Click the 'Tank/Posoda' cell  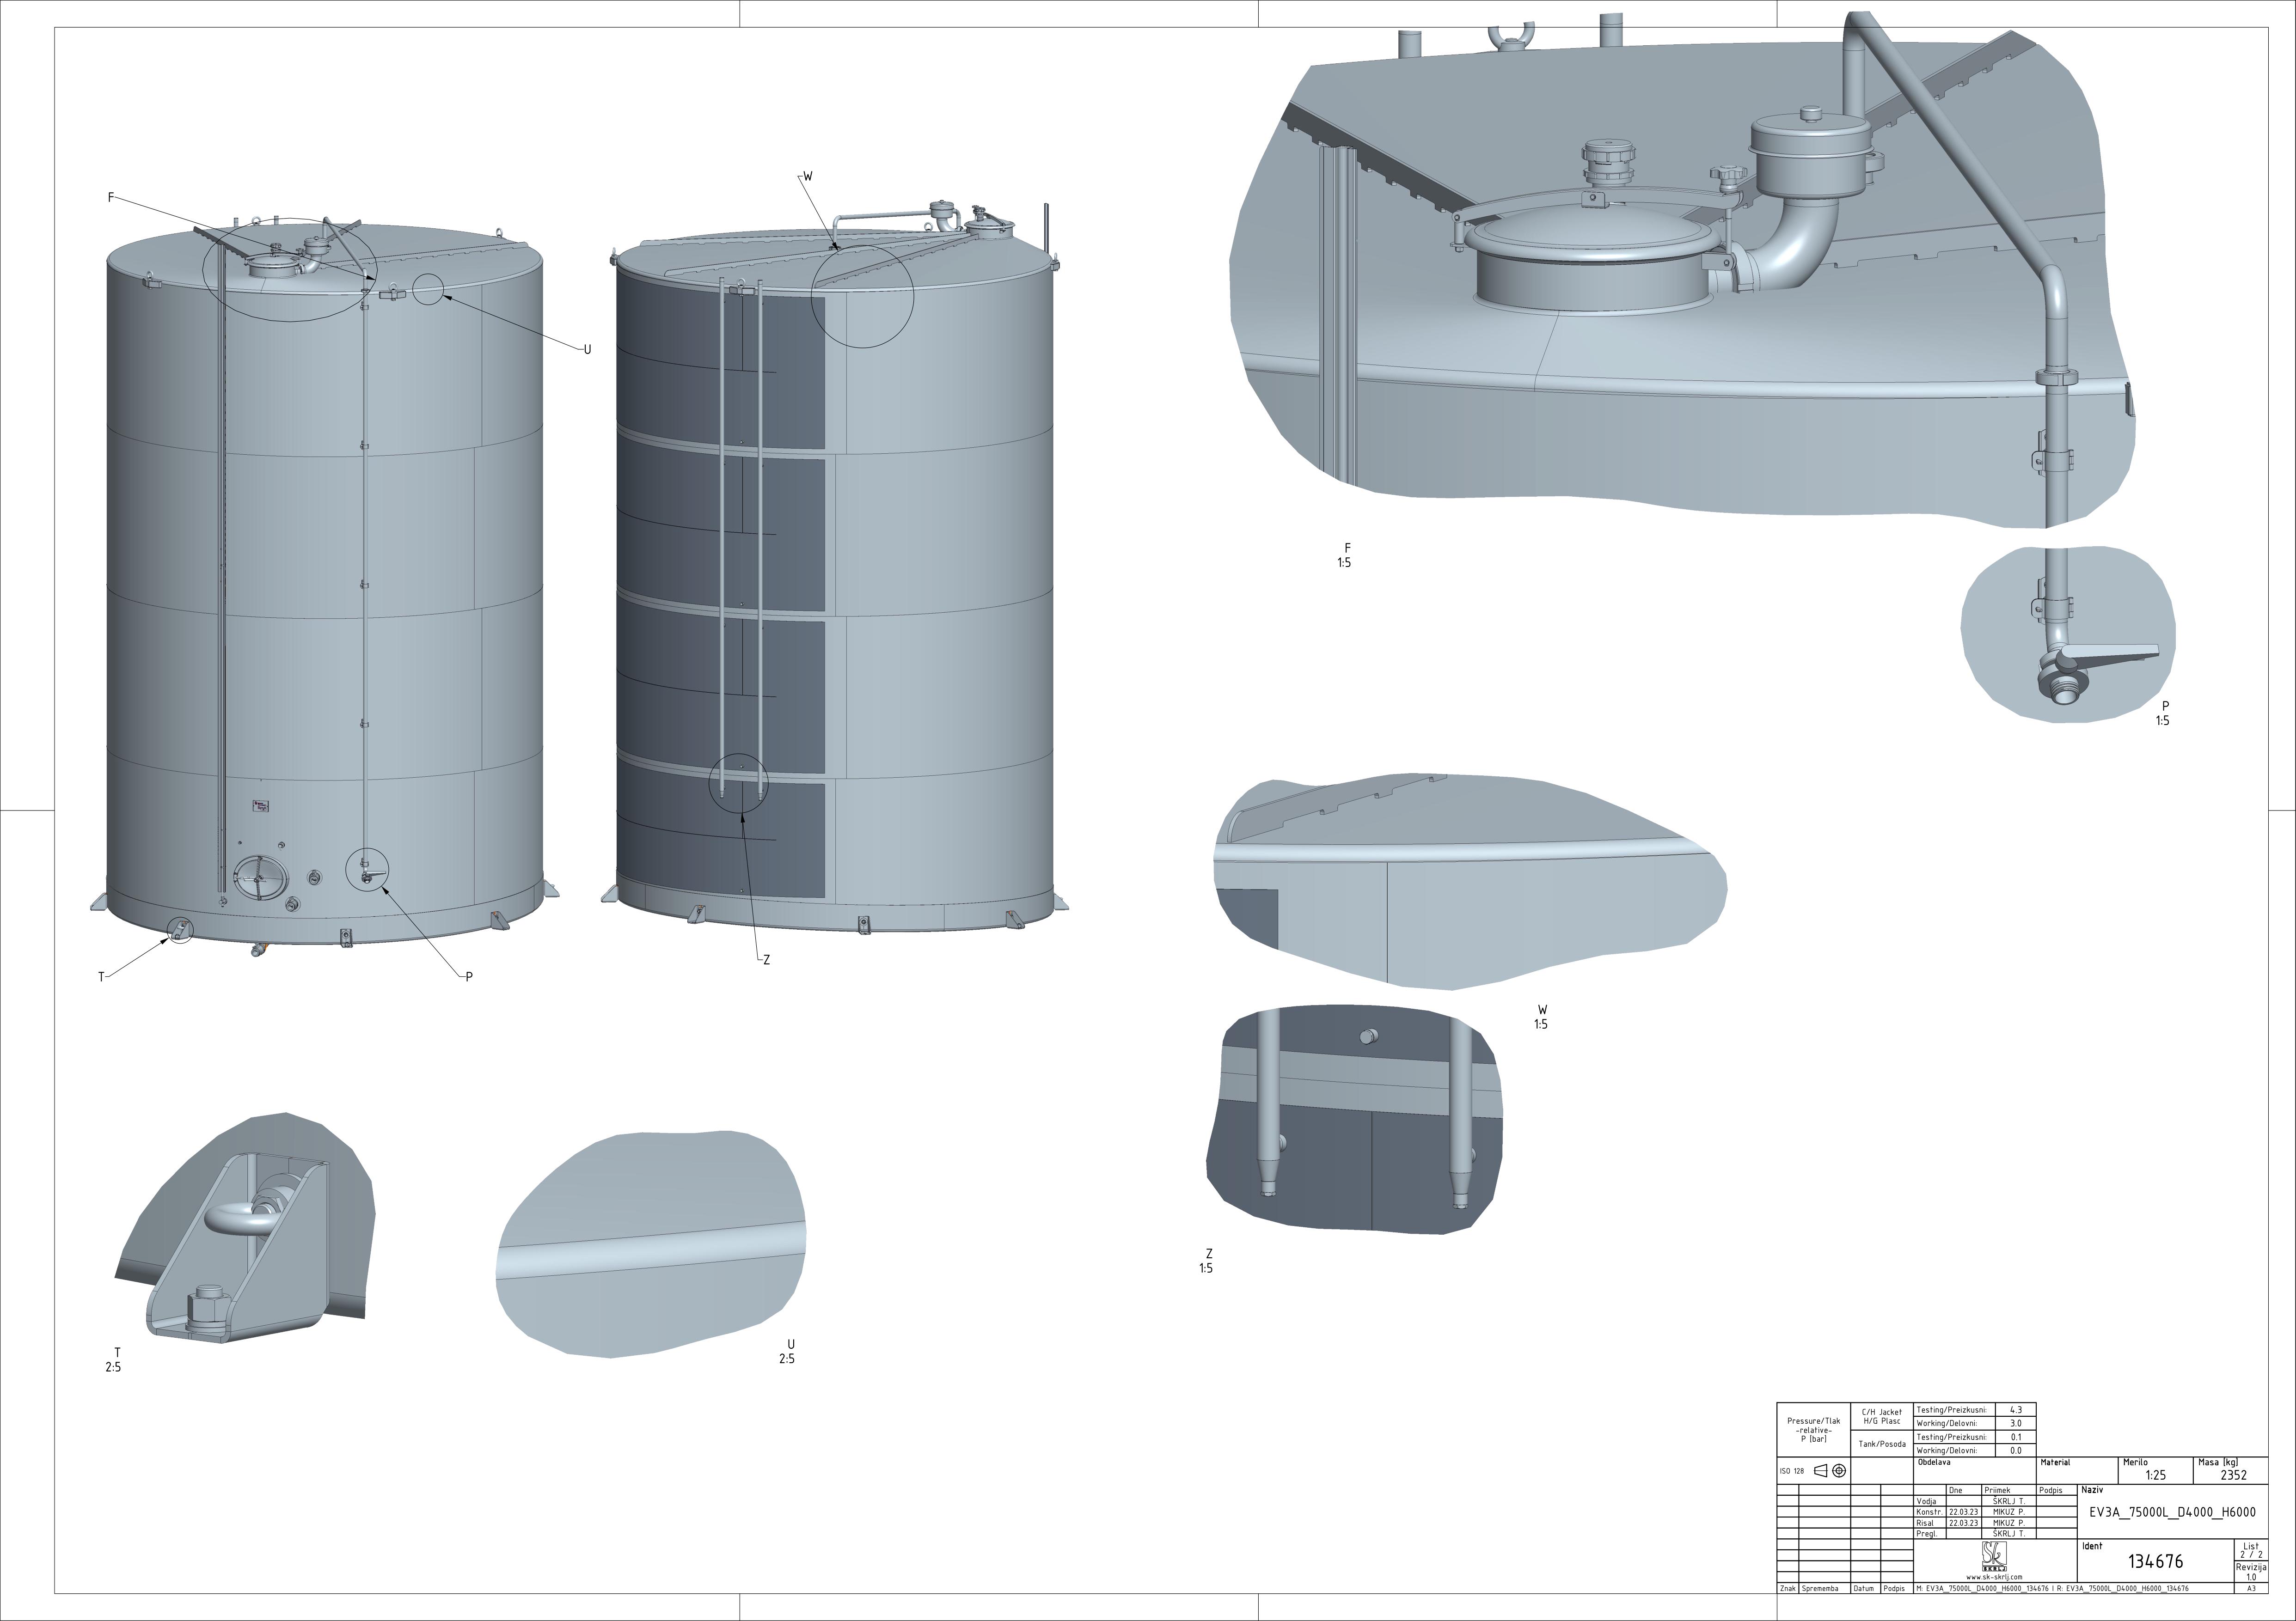tap(1882, 1444)
